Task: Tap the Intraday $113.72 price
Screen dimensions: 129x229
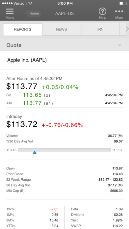Action: [22, 124]
